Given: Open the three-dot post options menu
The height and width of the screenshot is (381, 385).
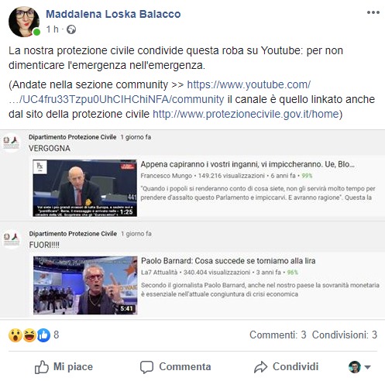Looking at the screenshot, I should click(x=373, y=12).
